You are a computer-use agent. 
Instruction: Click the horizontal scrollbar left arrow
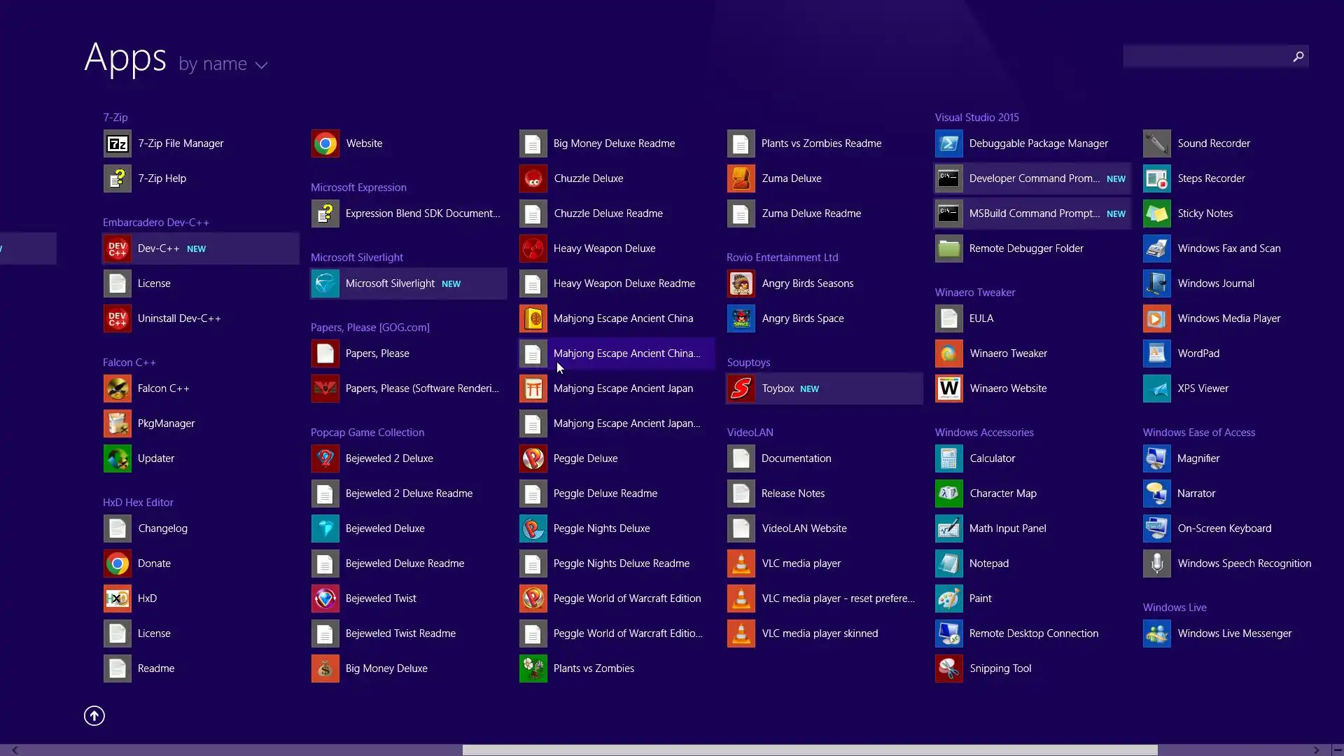pyautogui.click(x=15, y=750)
